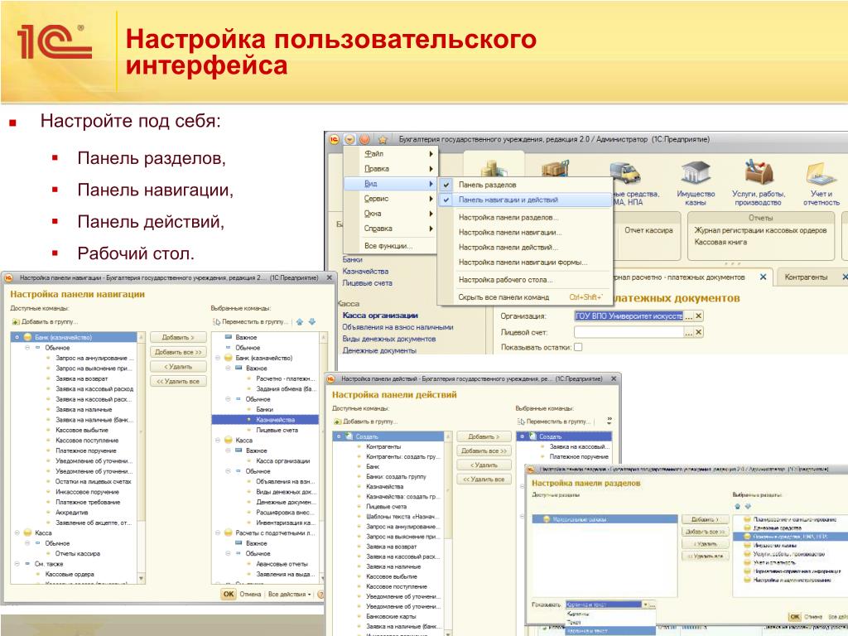The height and width of the screenshot is (636, 848).
Task: Click scrollbar down arrow in available commands list
Action: point(141,579)
